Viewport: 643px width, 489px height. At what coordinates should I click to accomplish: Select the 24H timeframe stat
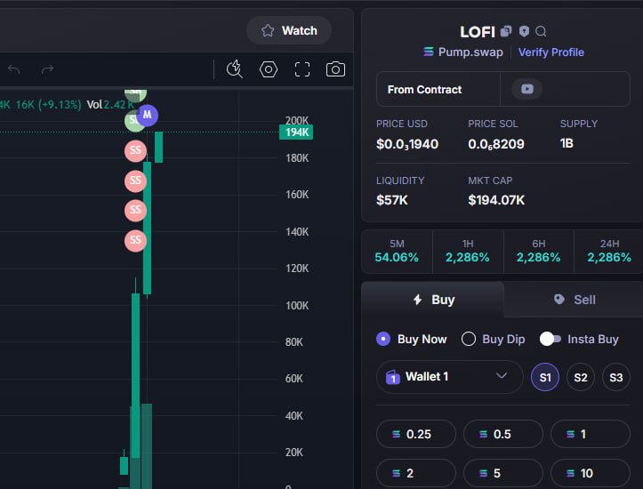click(609, 252)
